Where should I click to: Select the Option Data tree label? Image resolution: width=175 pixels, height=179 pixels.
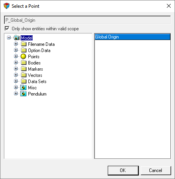click(x=39, y=50)
